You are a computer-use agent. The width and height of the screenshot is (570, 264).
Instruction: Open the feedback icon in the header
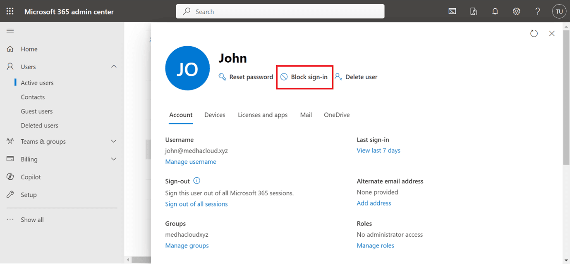tap(473, 11)
